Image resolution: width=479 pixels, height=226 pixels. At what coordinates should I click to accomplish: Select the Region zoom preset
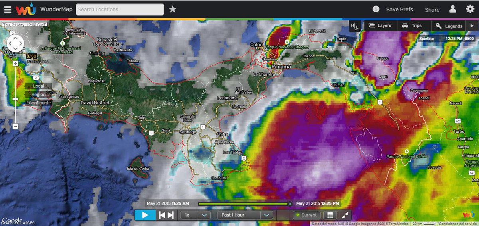tap(38, 94)
